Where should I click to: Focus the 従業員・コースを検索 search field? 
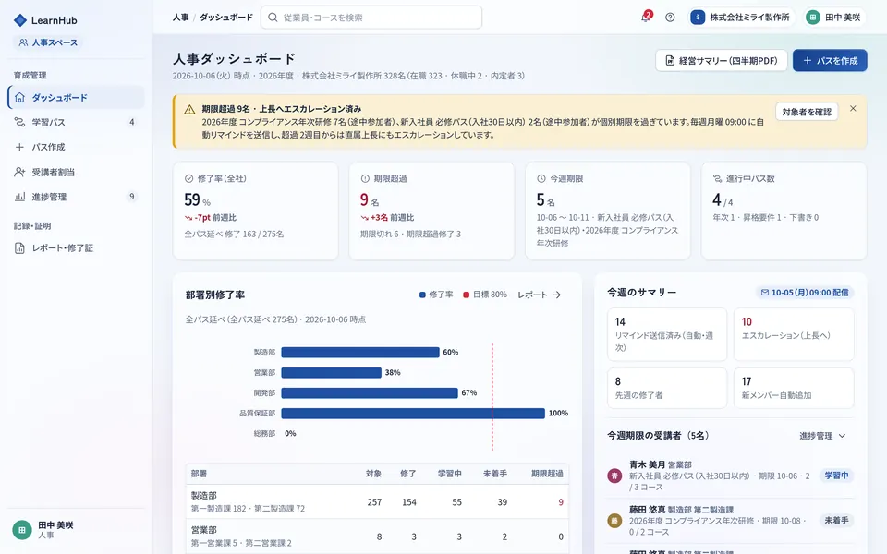tap(371, 18)
